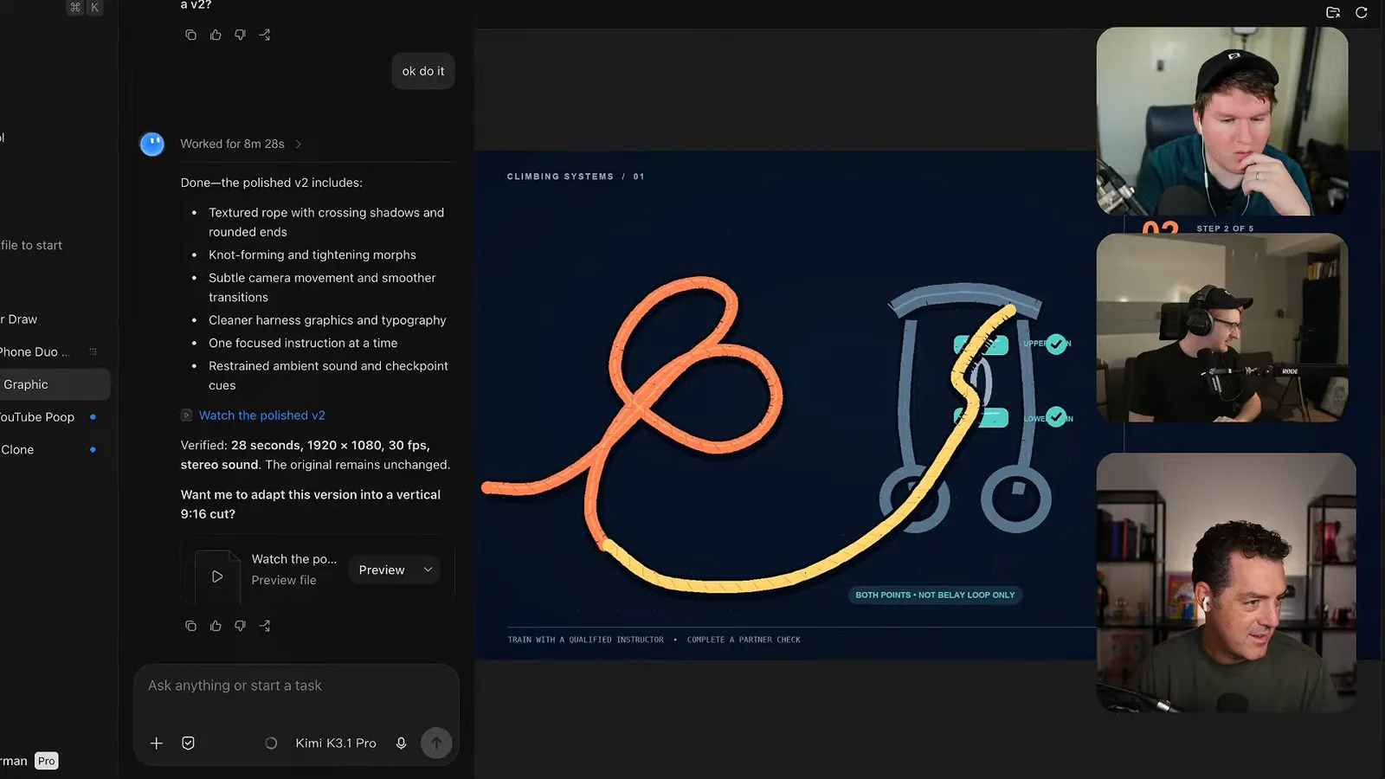1385x779 pixels.
Task: Play the 'Watch the po...' preview file
Action: point(217,576)
